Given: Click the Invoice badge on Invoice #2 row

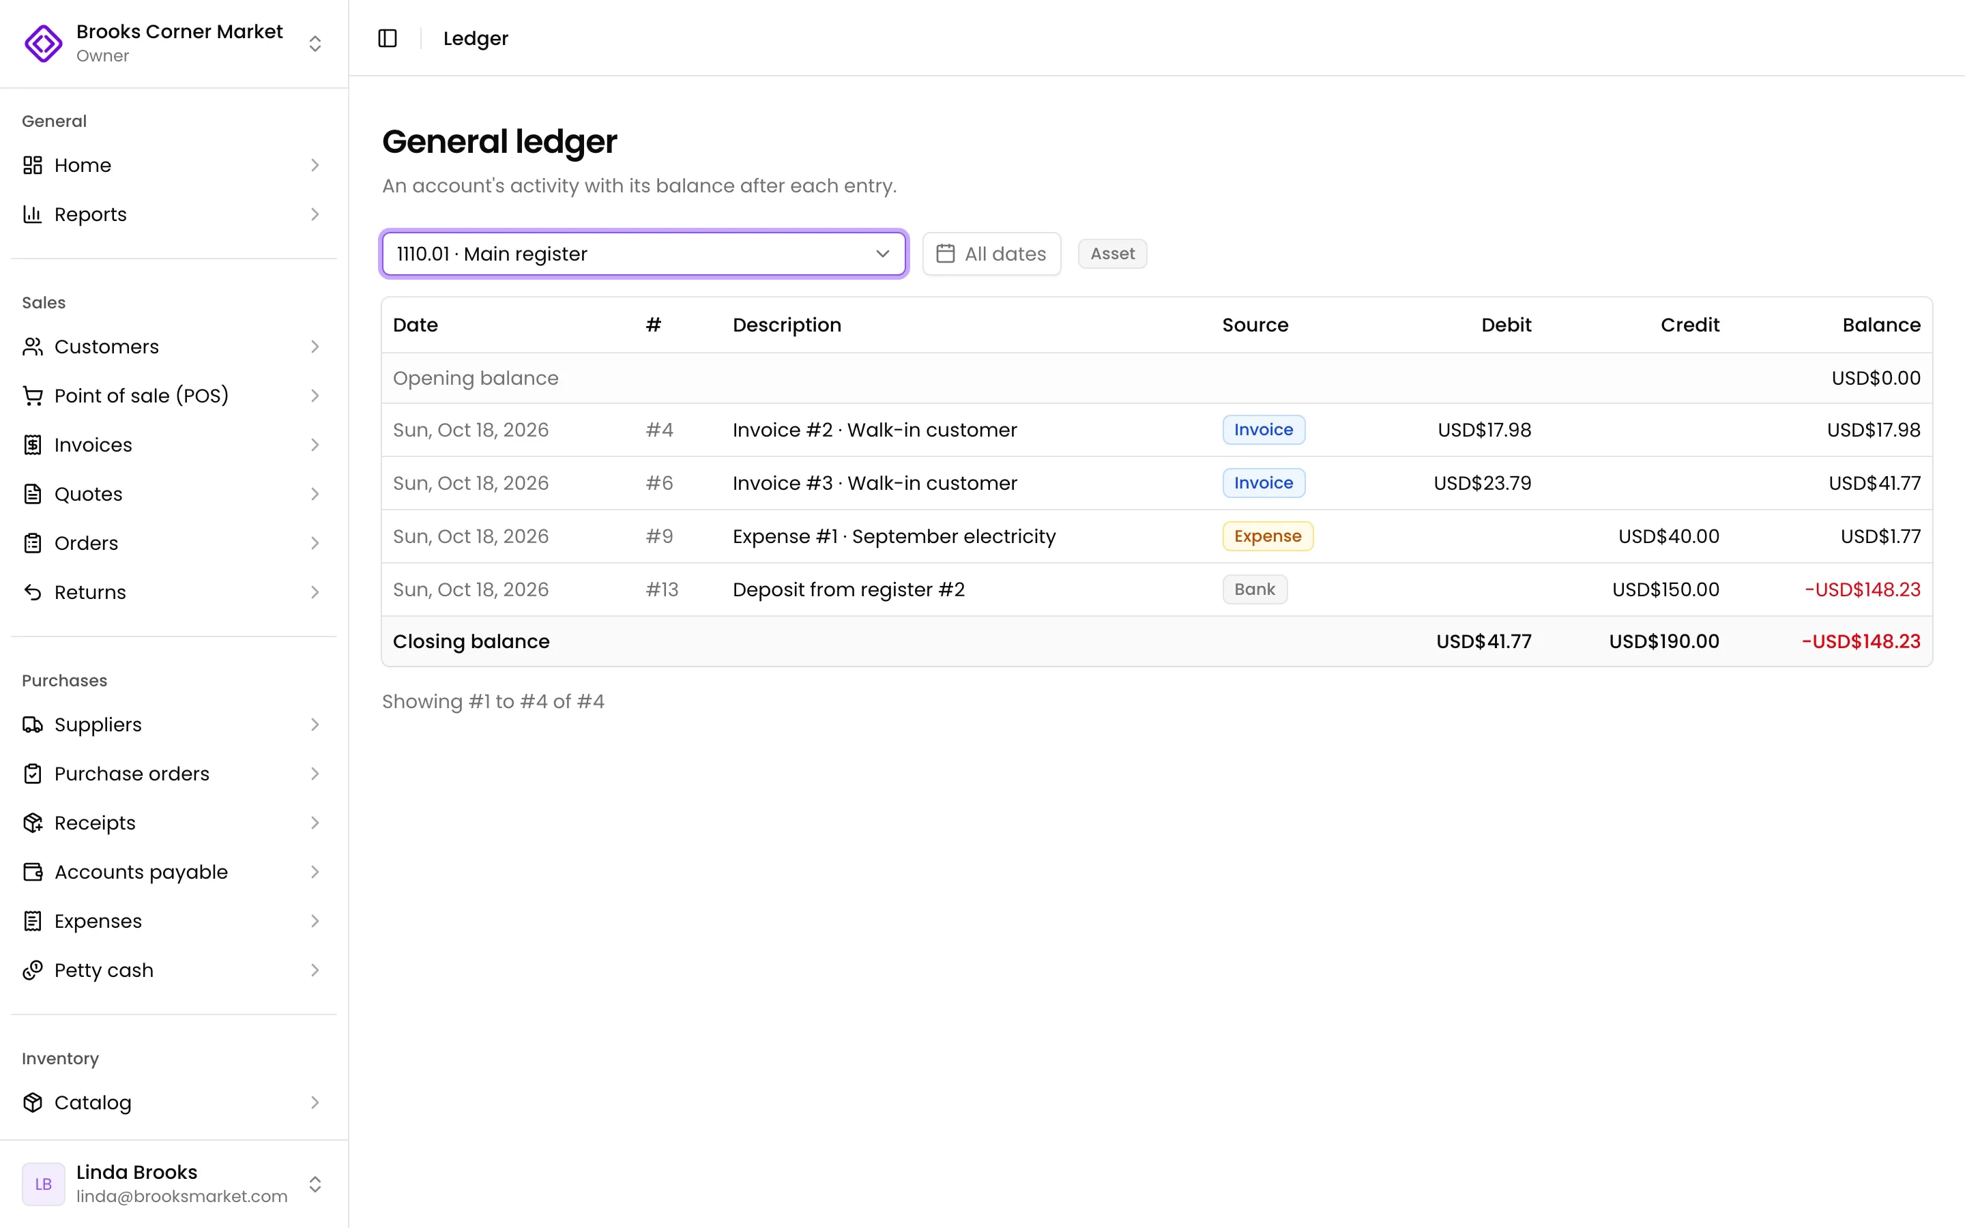Looking at the screenshot, I should point(1264,430).
